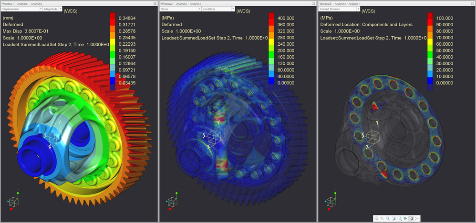The width and height of the screenshot is (476, 223).
Task: Click Window2's orientation triad in its corner
Action: pyautogui.click(x=170, y=202)
